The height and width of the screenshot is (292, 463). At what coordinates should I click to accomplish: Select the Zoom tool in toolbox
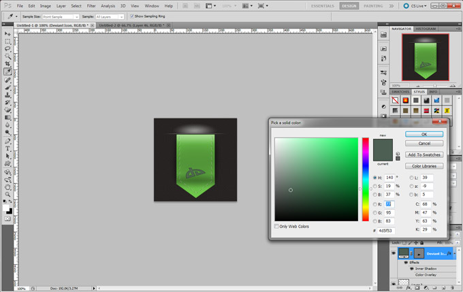pyautogui.click(x=8, y=194)
